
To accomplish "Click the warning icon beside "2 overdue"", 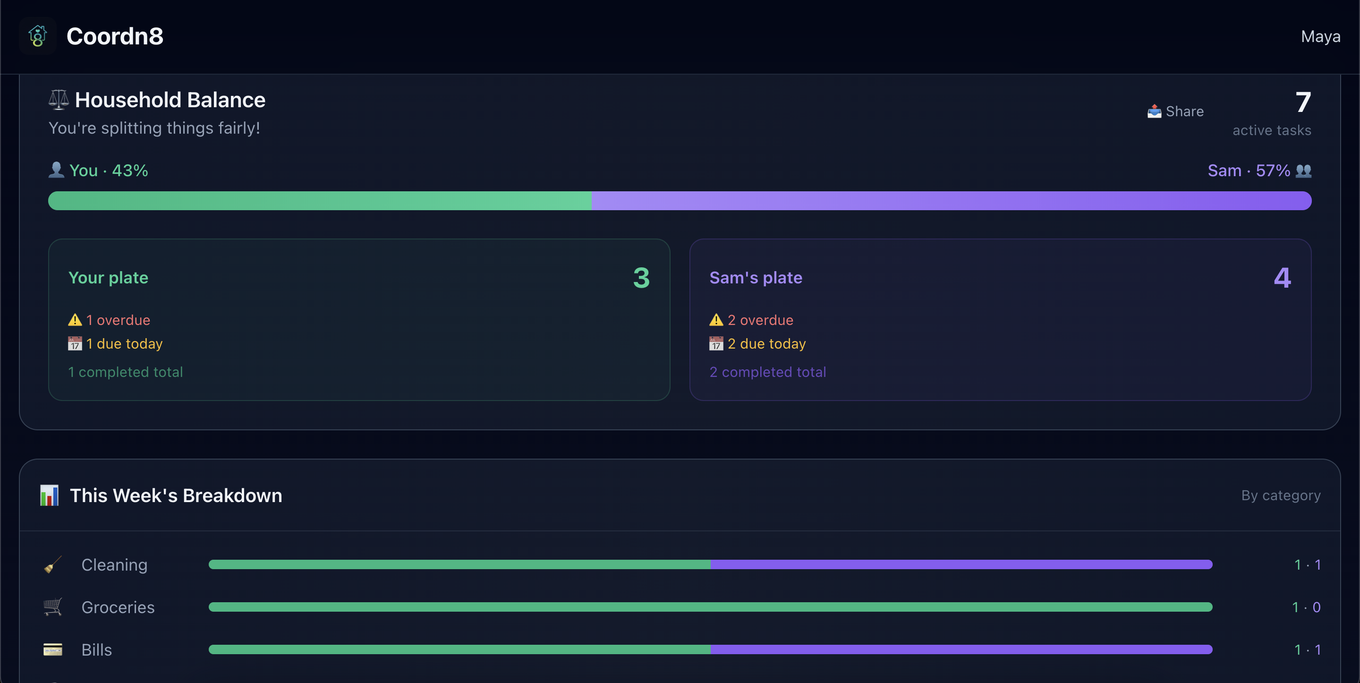I will coord(716,320).
